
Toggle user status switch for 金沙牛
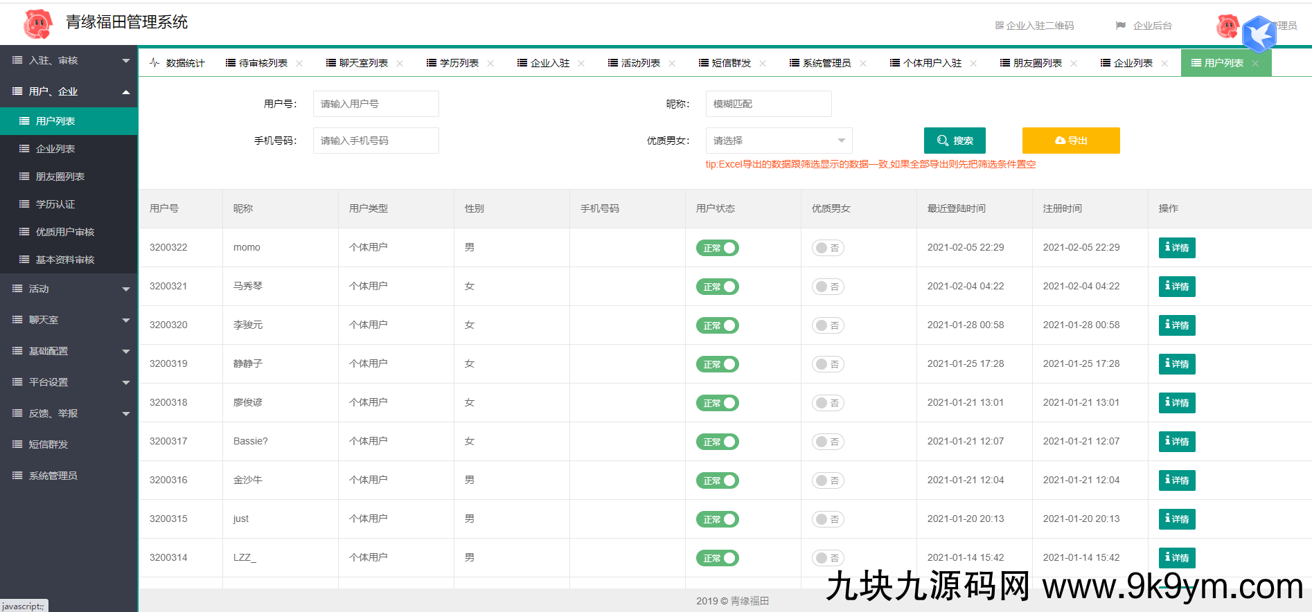coord(717,480)
